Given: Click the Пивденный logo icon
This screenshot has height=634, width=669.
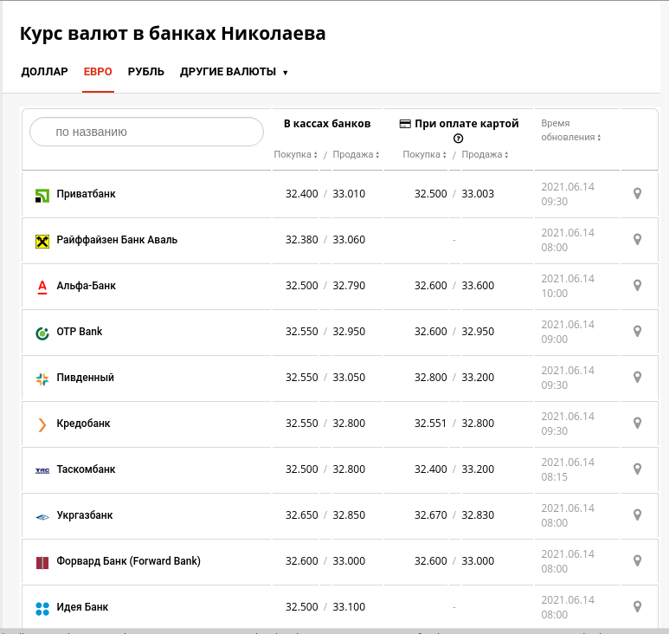Looking at the screenshot, I should (42, 379).
